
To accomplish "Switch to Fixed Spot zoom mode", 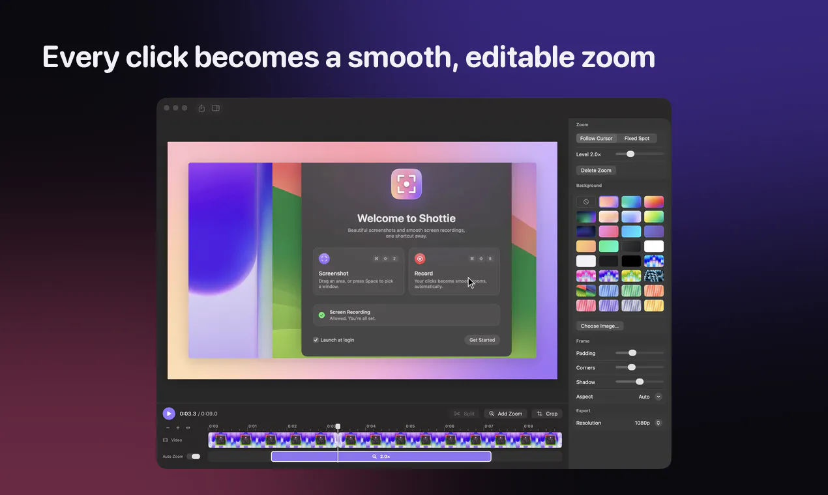I will 637,138.
